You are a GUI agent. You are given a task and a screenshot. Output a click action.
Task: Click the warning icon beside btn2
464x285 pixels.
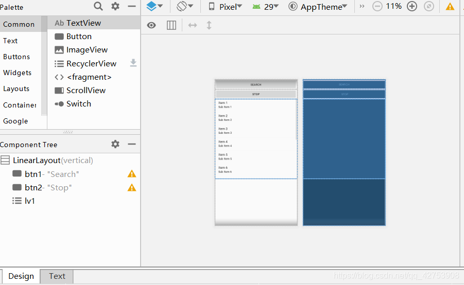(x=132, y=187)
